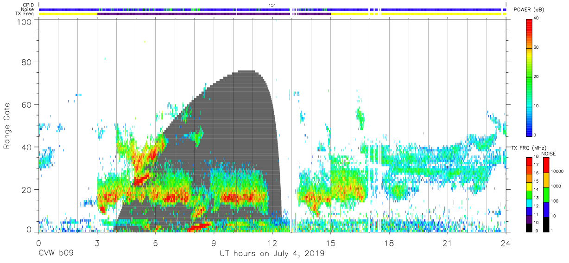
Task: Click the x-axis tick label '15'
Action: click(x=331, y=243)
